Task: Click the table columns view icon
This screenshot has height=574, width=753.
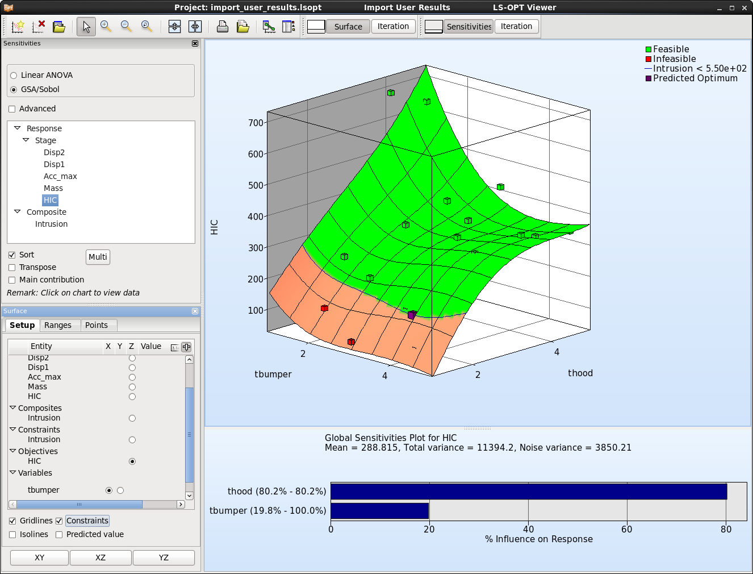Action: 288,26
